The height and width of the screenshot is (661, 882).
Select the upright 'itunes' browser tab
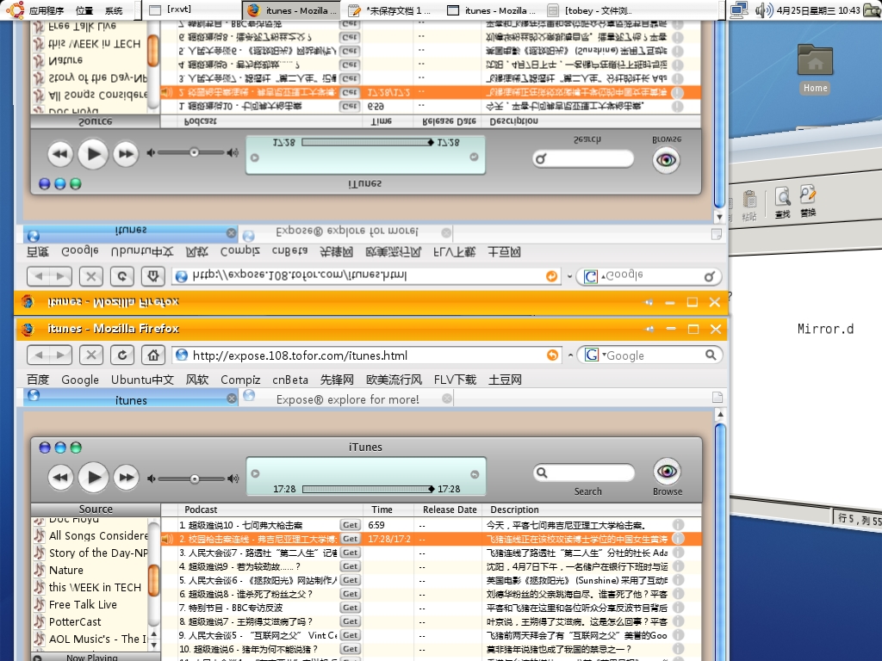131,399
